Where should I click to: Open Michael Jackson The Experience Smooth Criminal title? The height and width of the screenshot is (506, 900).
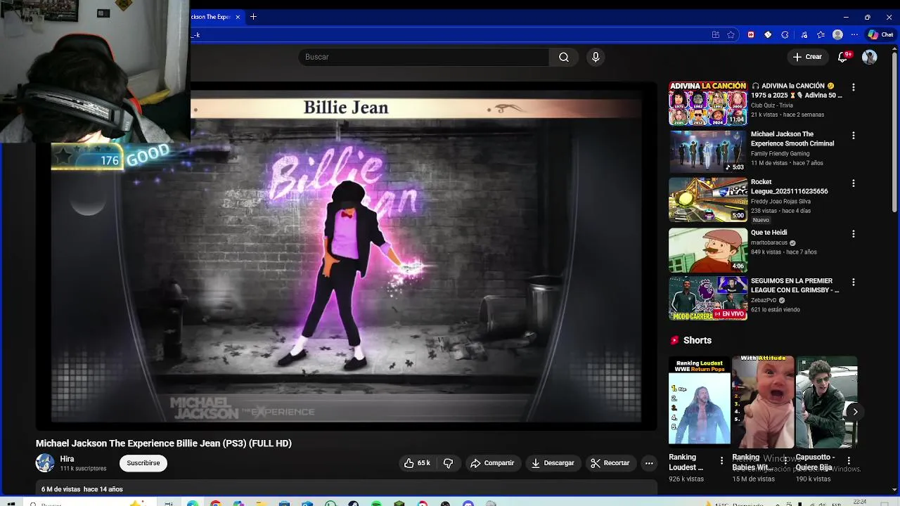(792, 138)
